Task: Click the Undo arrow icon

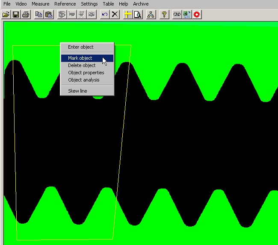Action: coord(105,15)
